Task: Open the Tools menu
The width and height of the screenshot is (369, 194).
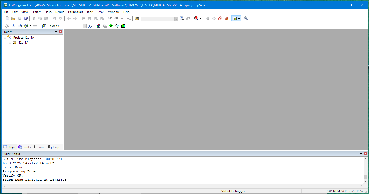Action: (90, 12)
